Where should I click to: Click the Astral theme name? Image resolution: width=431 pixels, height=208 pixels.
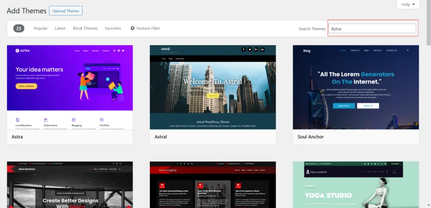point(160,137)
